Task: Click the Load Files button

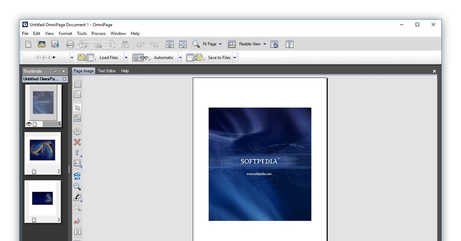Action: (100, 58)
